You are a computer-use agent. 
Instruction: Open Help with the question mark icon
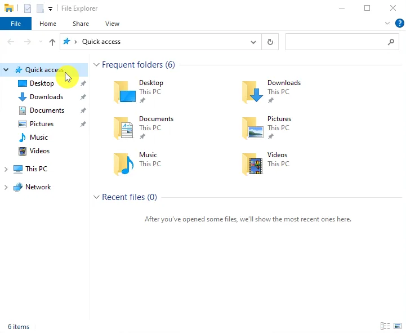[400, 23]
